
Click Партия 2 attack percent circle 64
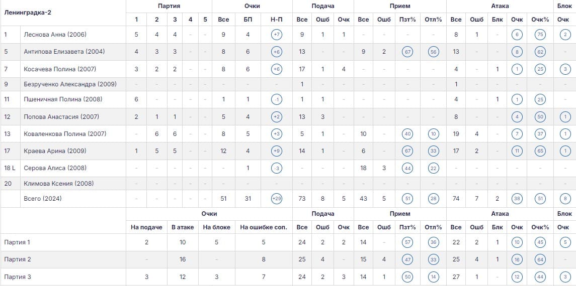(540, 259)
